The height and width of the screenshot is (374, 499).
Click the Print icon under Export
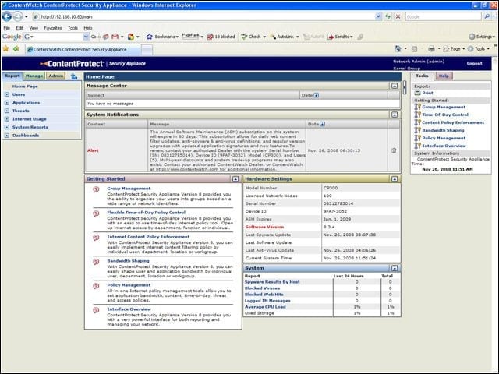(418, 93)
